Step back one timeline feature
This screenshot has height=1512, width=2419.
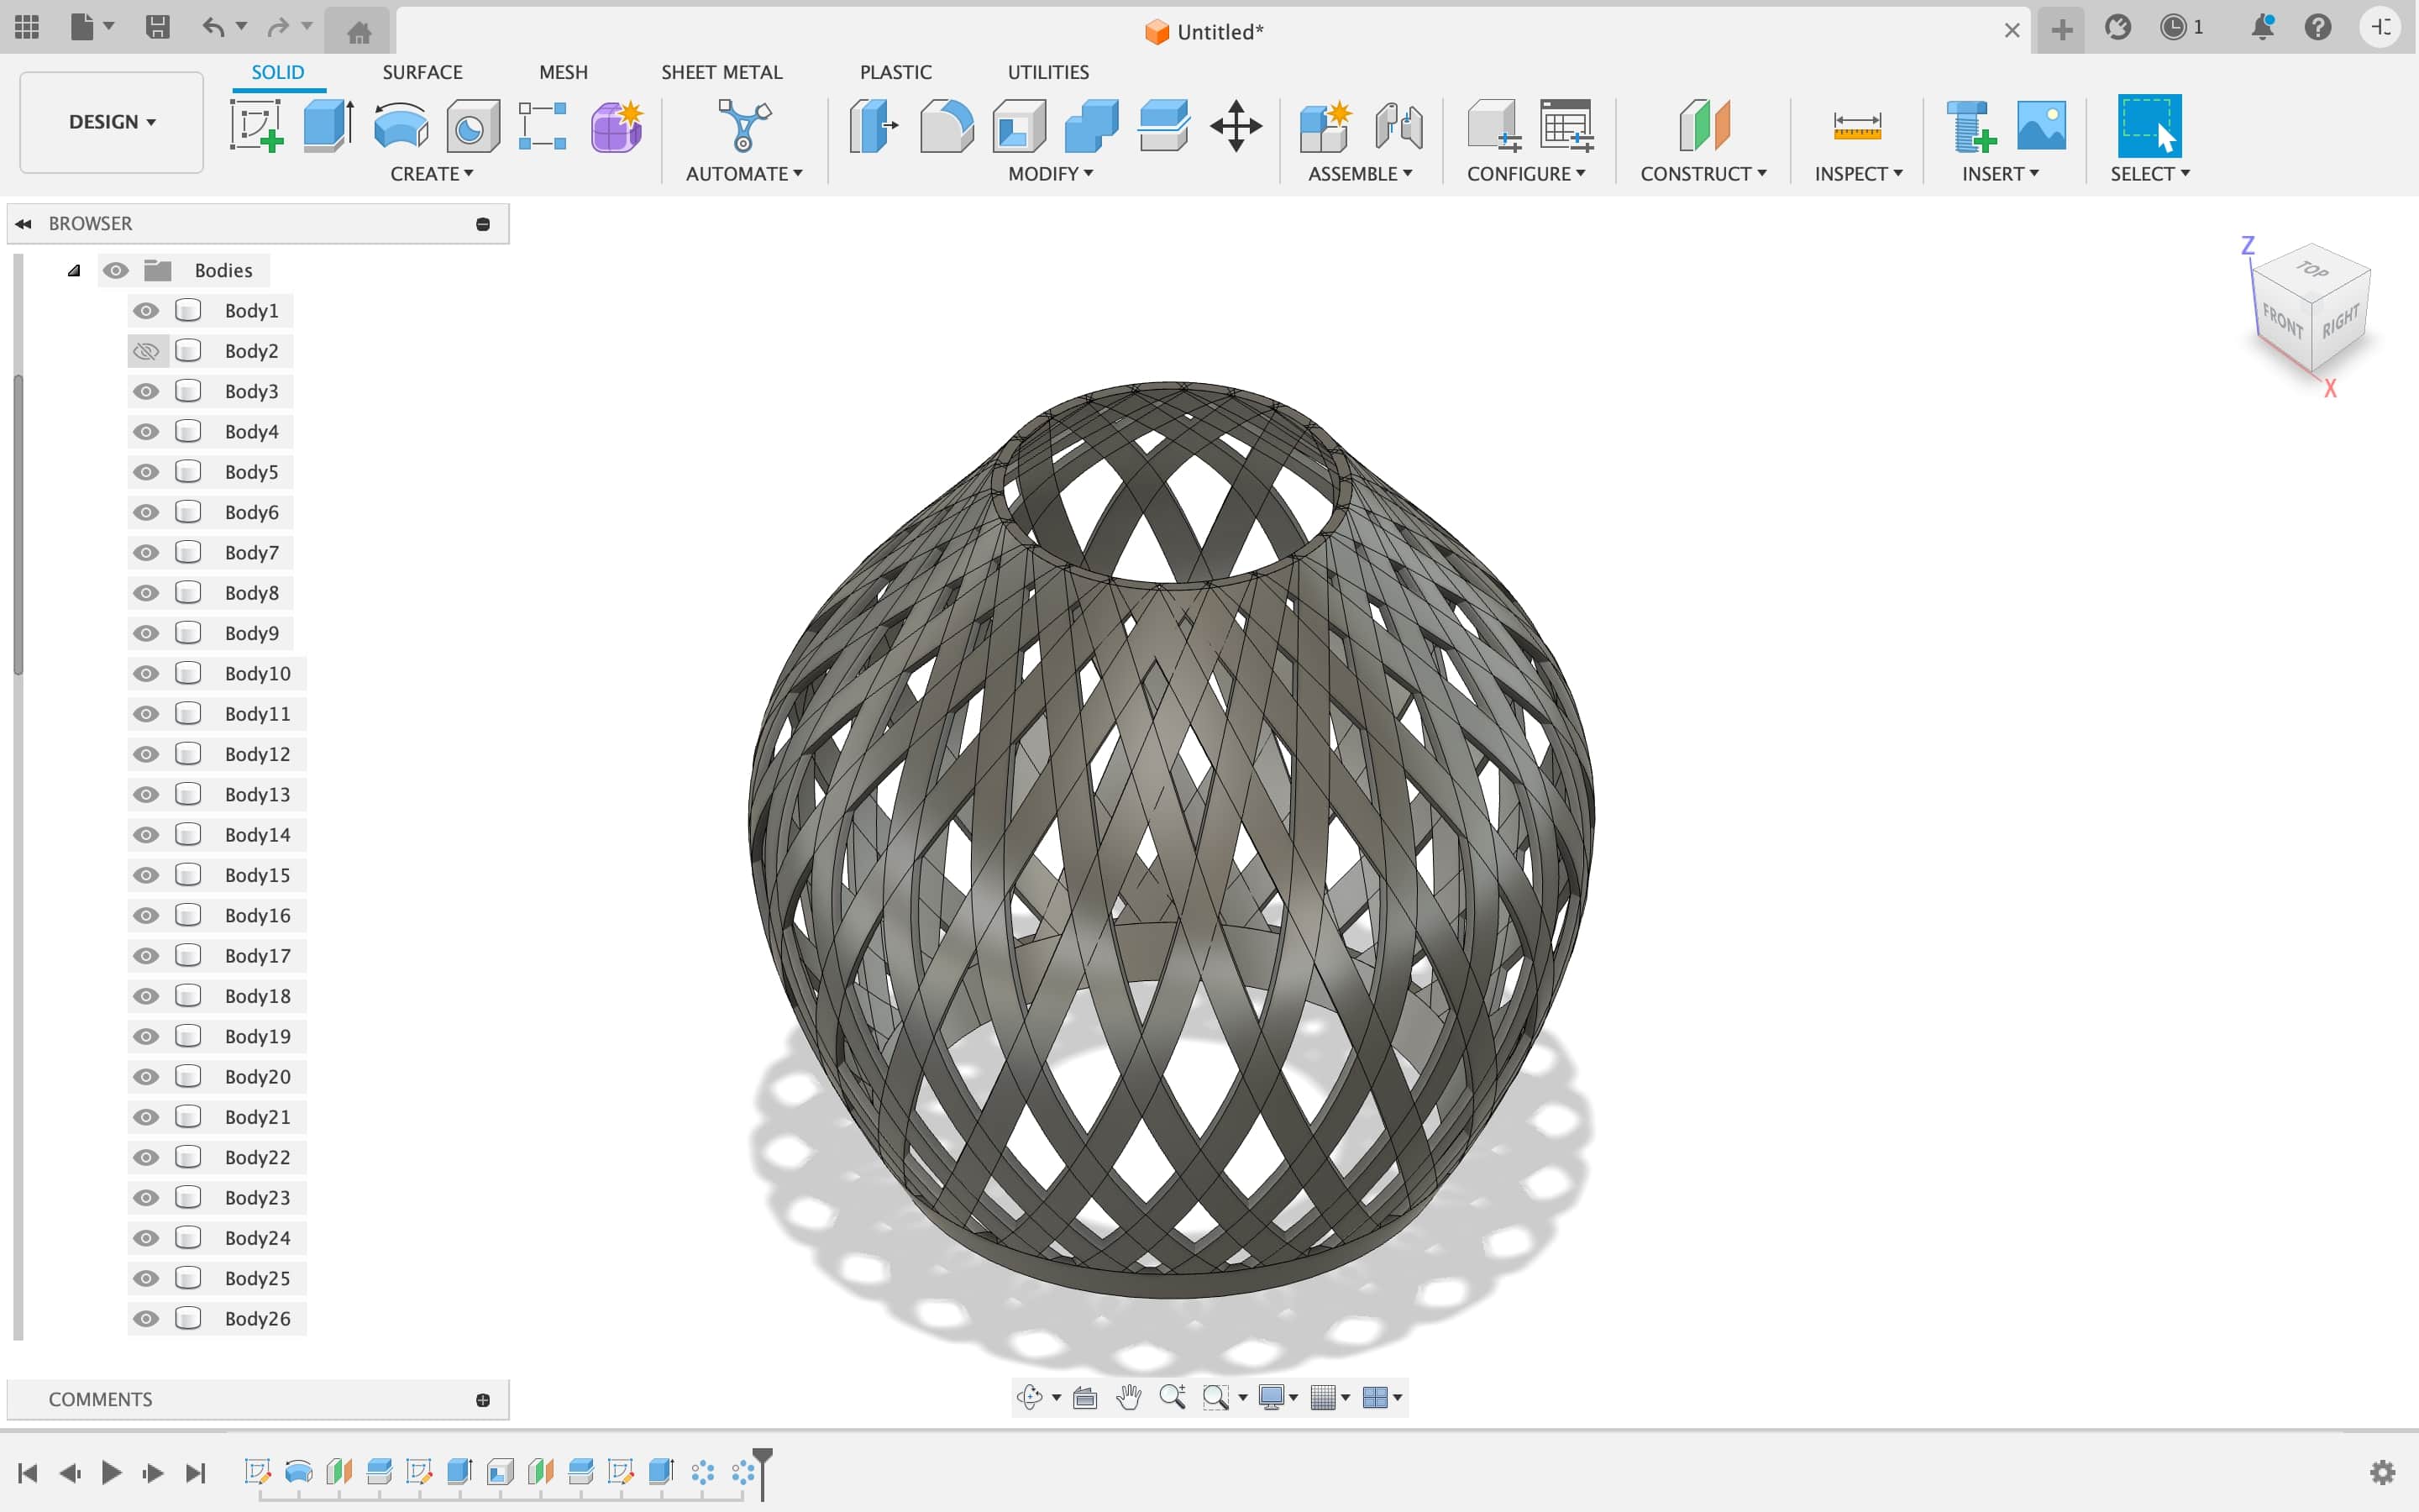70,1472
